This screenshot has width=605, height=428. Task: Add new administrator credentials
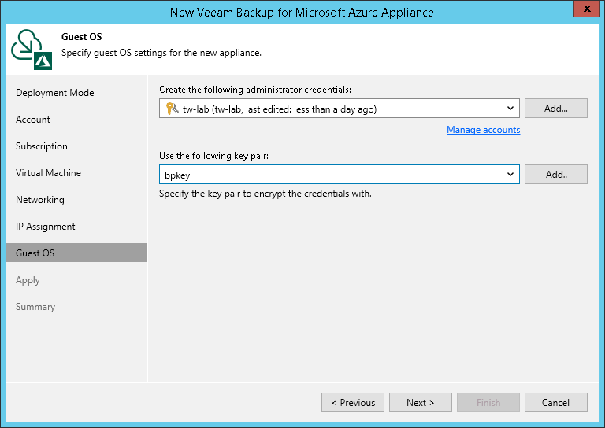(x=555, y=109)
